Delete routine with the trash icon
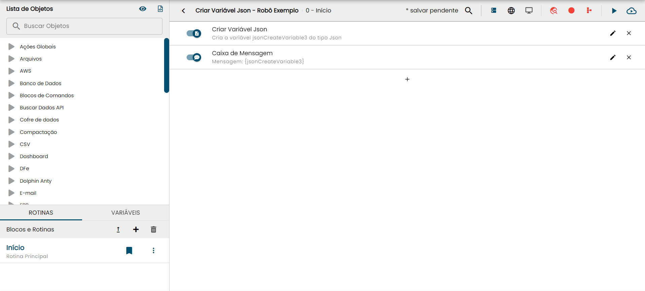This screenshot has height=291, width=645. coord(153,229)
